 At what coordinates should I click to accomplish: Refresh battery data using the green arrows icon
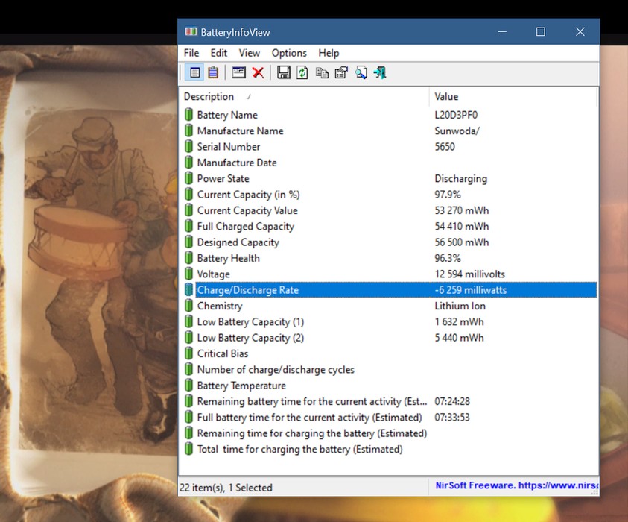click(x=302, y=73)
